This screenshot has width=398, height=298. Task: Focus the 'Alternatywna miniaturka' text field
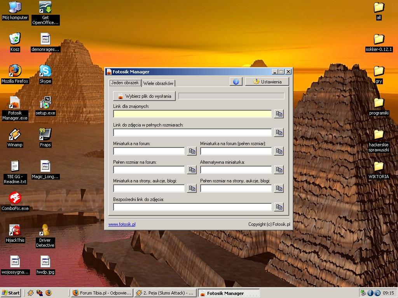pyautogui.click(x=236, y=170)
